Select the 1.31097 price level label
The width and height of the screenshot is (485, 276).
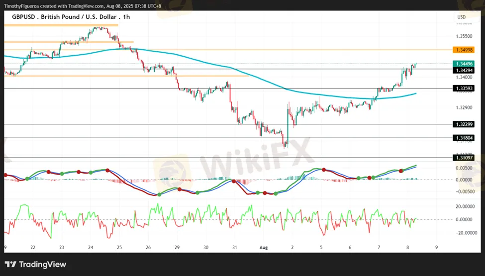click(463, 158)
